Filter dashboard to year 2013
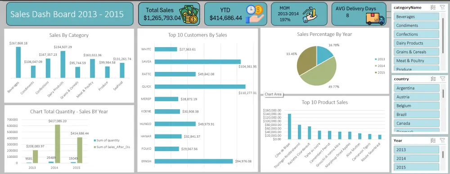 pos(416,150)
